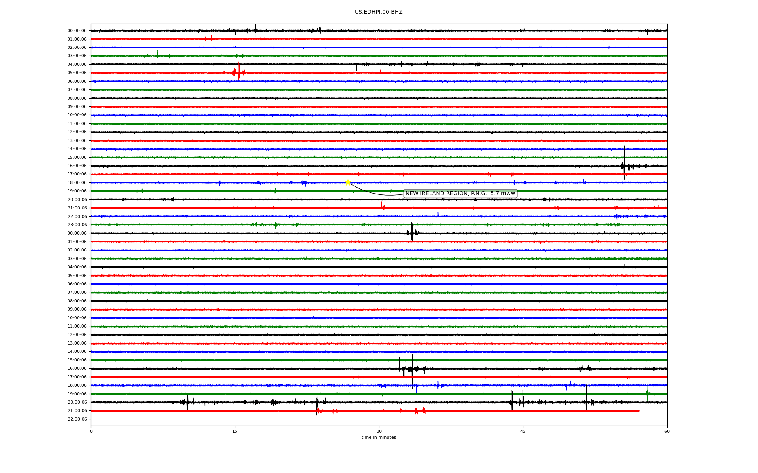
Task: Click the x-axis tick label 15
Action: (x=235, y=431)
